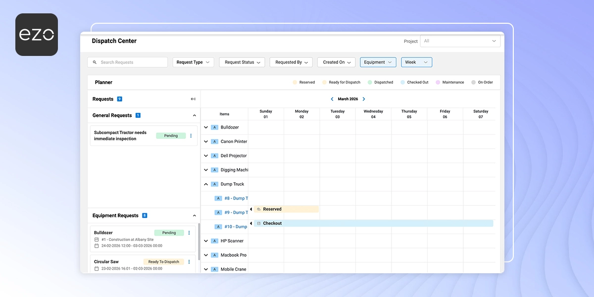This screenshot has height=297, width=594.
Task: Collapse the General Requests section
Action: pyautogui.click(x=194, y=115)
